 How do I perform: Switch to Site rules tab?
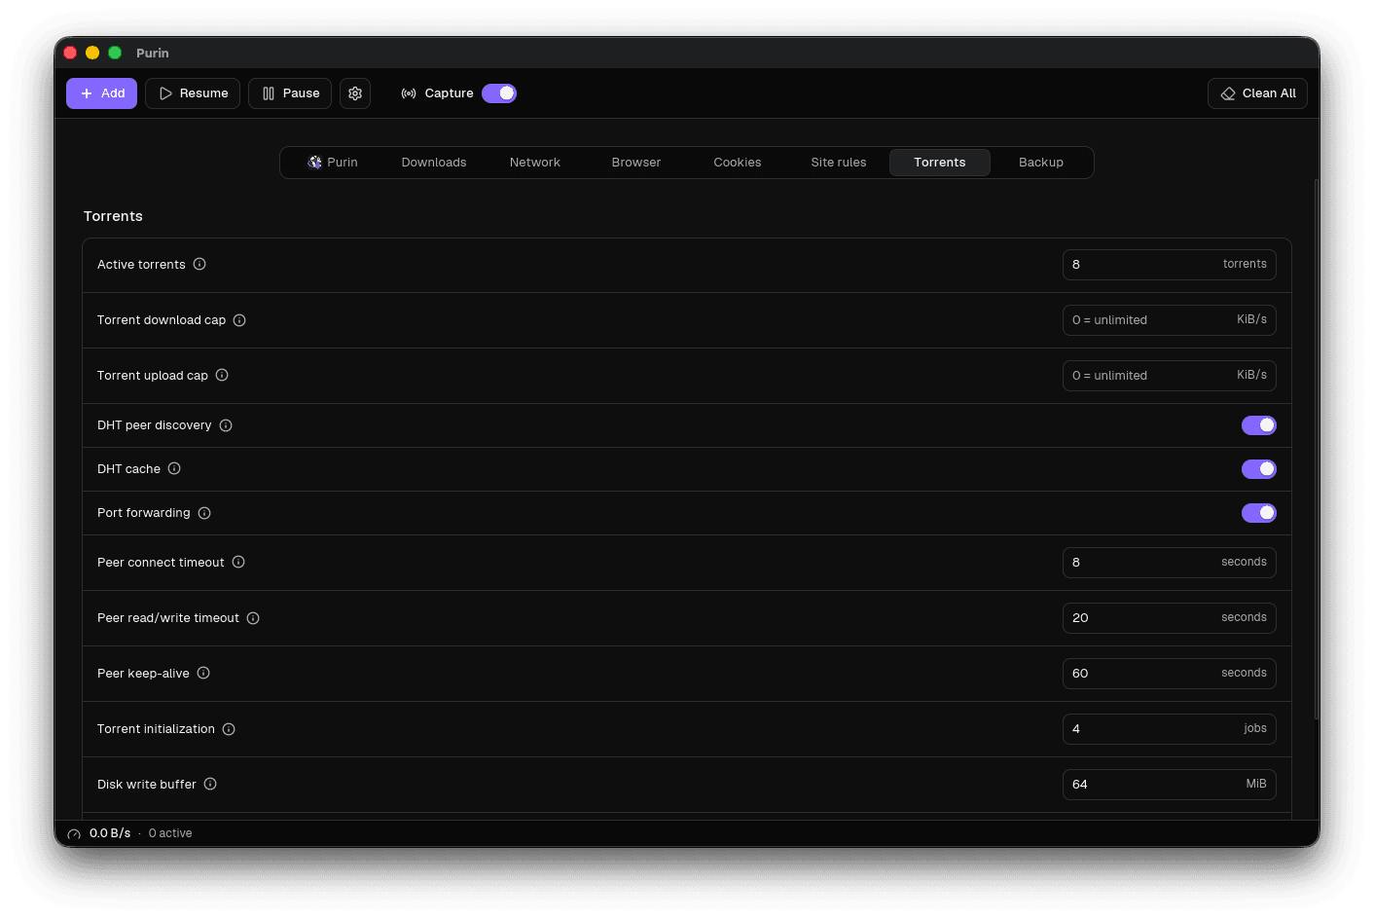click(x=839, y=163)
